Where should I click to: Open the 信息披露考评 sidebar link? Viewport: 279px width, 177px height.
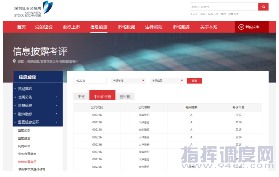27,162
